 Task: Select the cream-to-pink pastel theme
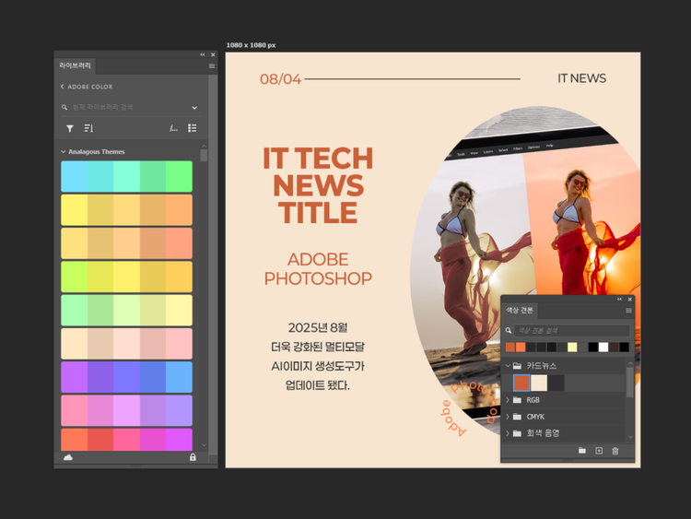point(126,344)
